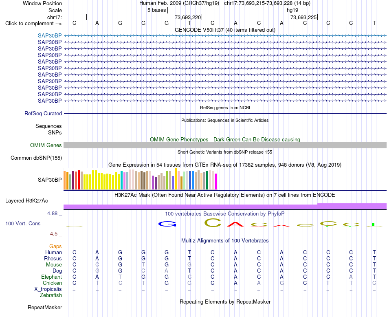Screen dimensions: 387x317
Task: Select the Zebrafish species label
Action: 51,295
